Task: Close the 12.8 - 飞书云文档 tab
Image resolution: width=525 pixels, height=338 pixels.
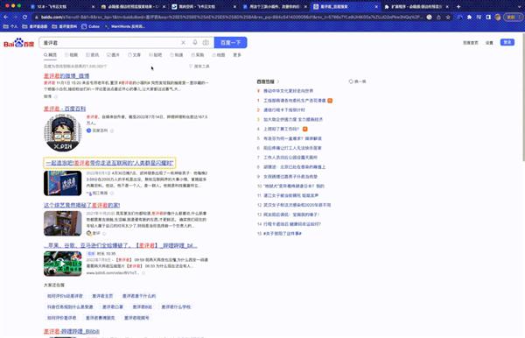Action: tap(93, 6)
